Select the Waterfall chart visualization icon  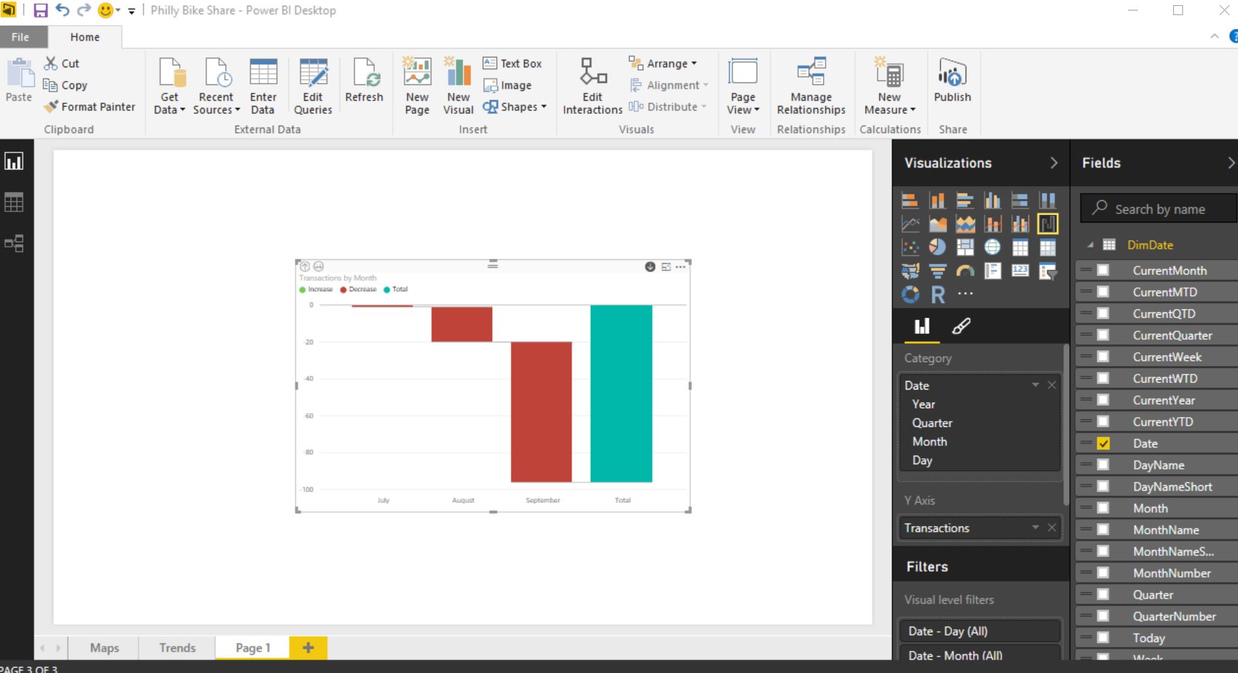tap(1048, 224)
